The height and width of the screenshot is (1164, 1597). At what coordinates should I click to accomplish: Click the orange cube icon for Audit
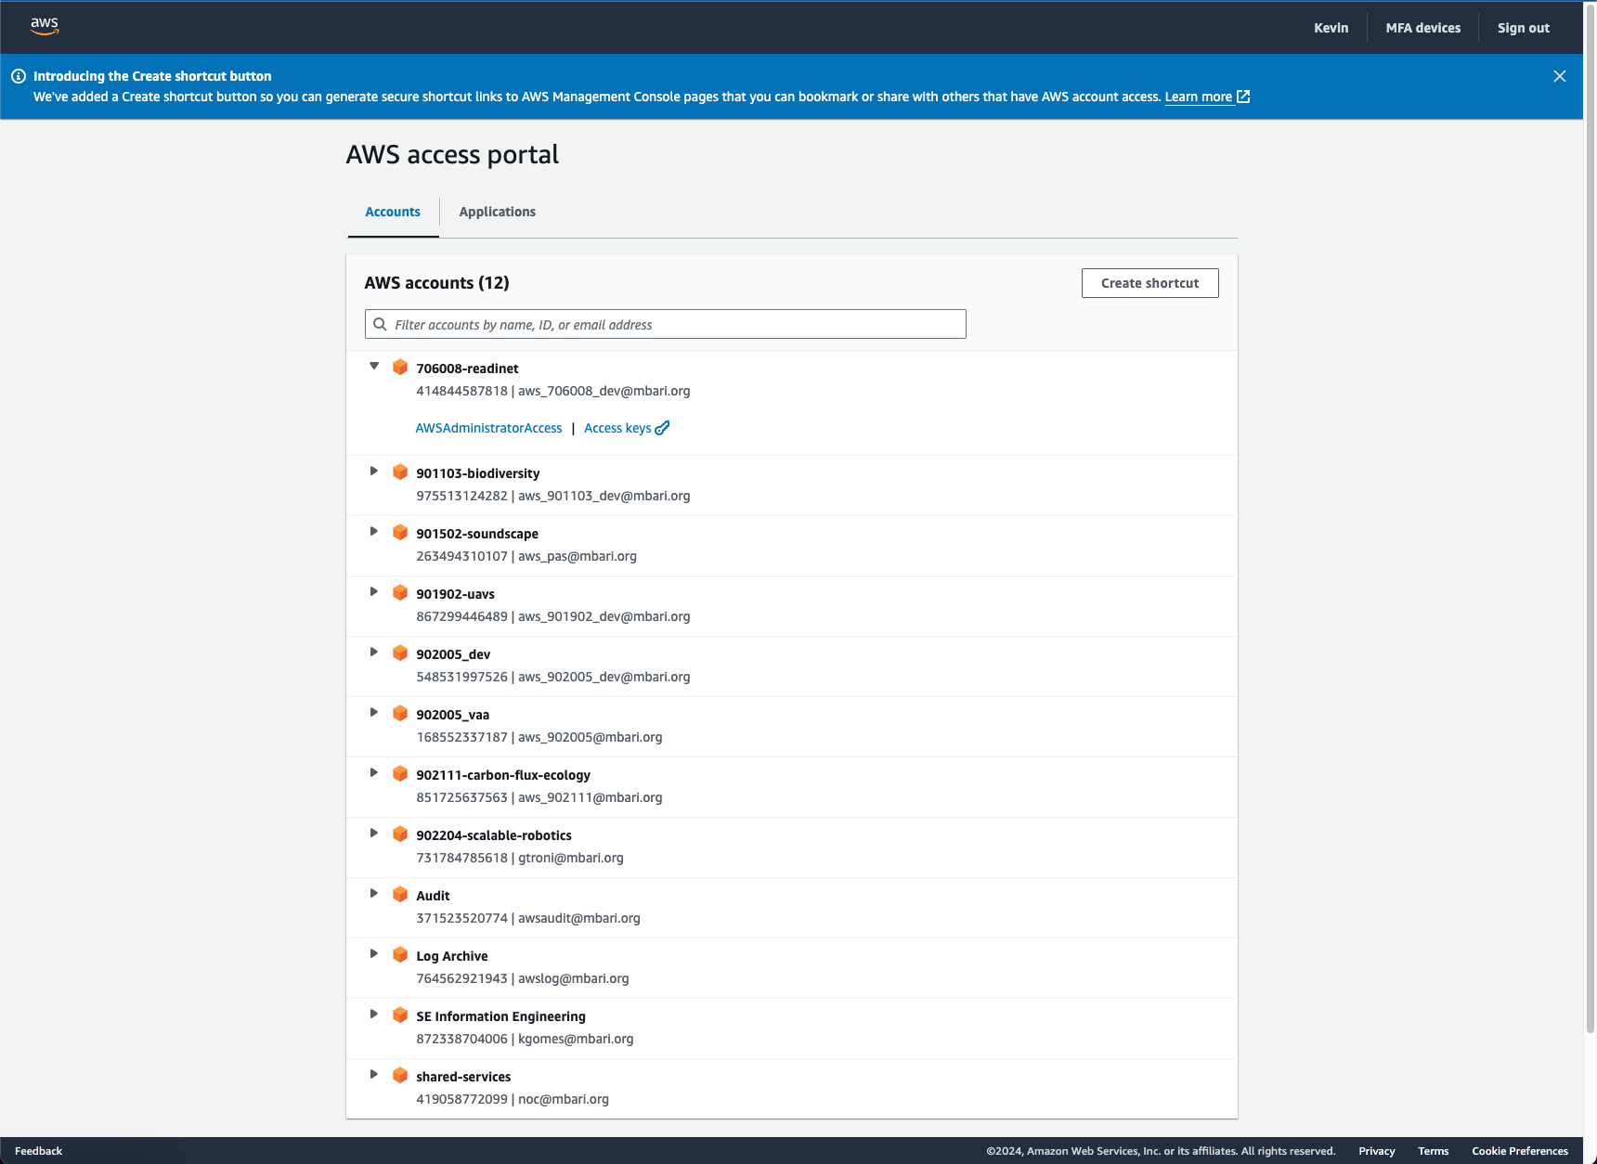click(400, 894)
